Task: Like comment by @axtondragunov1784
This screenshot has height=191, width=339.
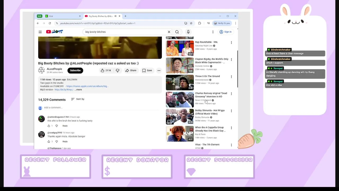Action: [49, 126]
